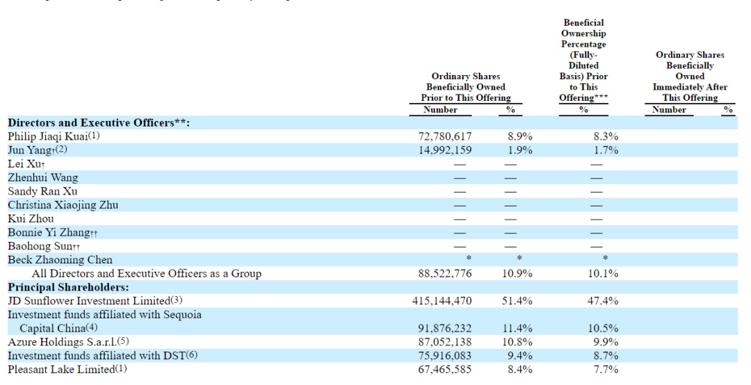Select the Principal Shareholders heading
Image resolution: width=751 pixels, height=385 pixels.
click(68, 287)
